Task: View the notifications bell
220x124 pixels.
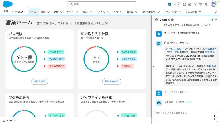Action: tap(206, 4)
